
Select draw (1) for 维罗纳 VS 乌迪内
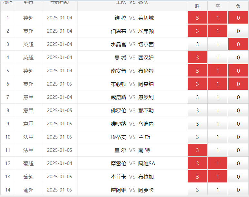click(218, 124)
